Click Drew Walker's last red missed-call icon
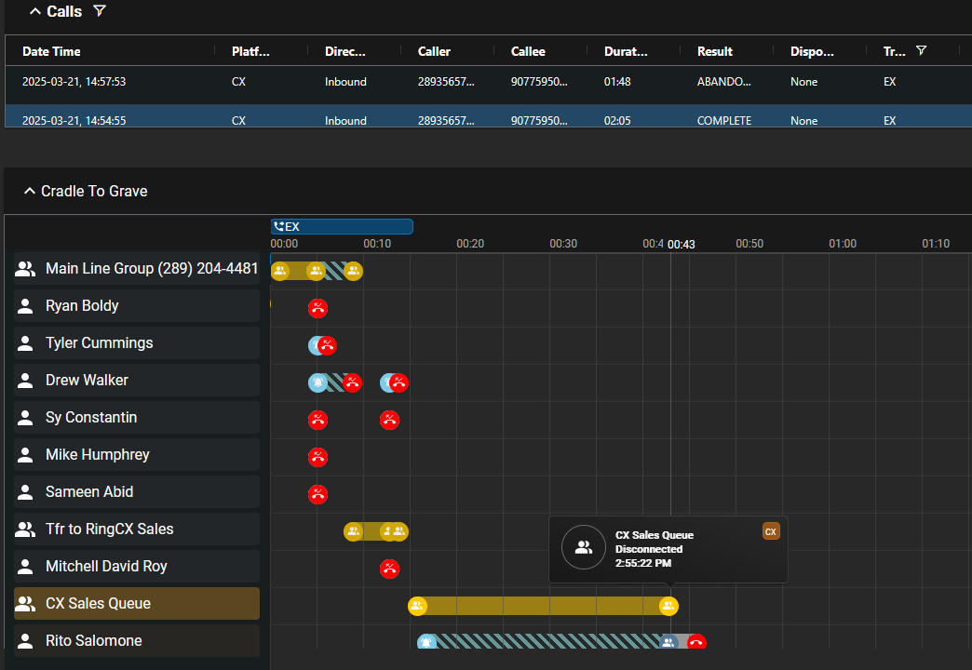972x670 pixels. point(398,382)
